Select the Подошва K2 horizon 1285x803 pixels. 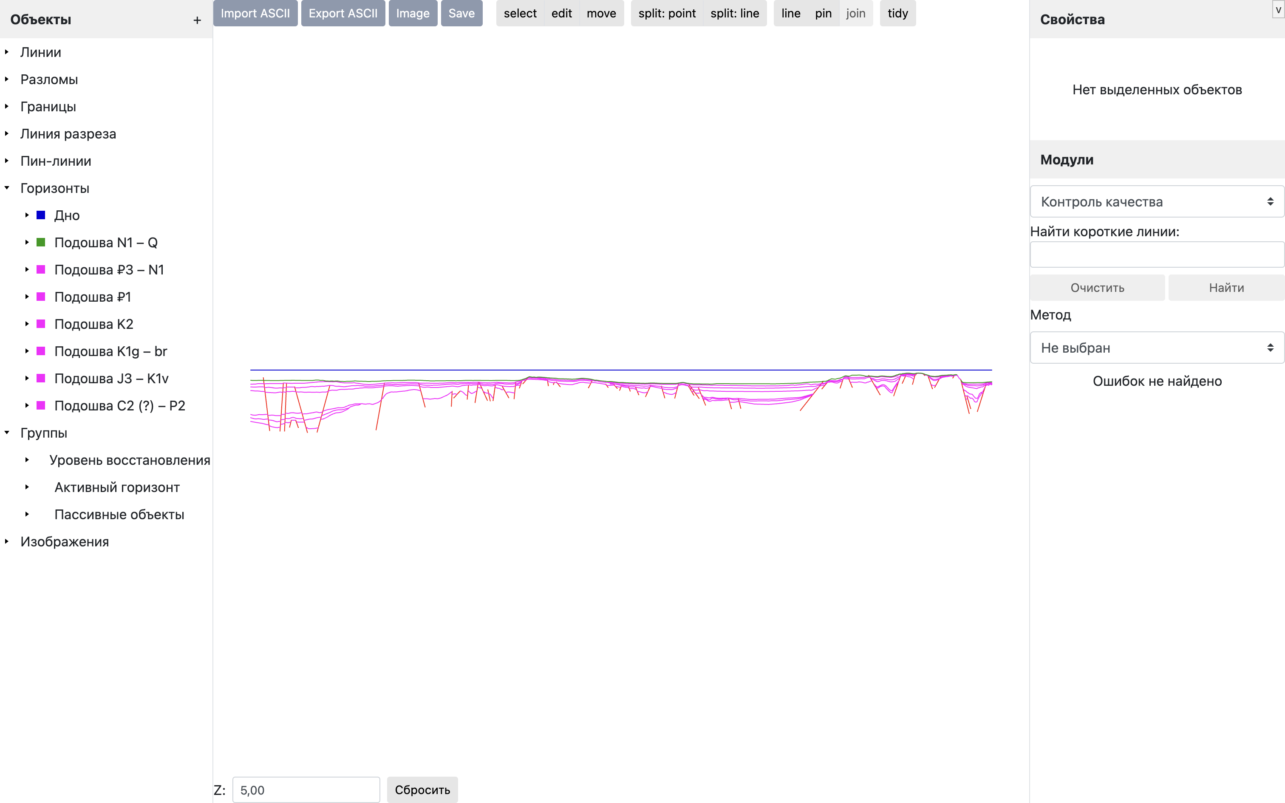[94, 324]
